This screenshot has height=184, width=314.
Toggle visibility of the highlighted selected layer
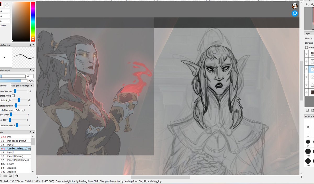pos(306,69)
